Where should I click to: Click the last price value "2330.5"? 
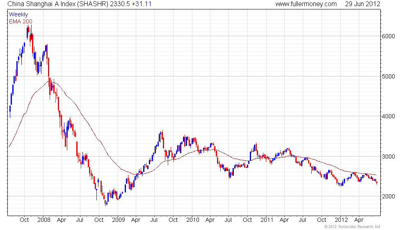(120, 4)
